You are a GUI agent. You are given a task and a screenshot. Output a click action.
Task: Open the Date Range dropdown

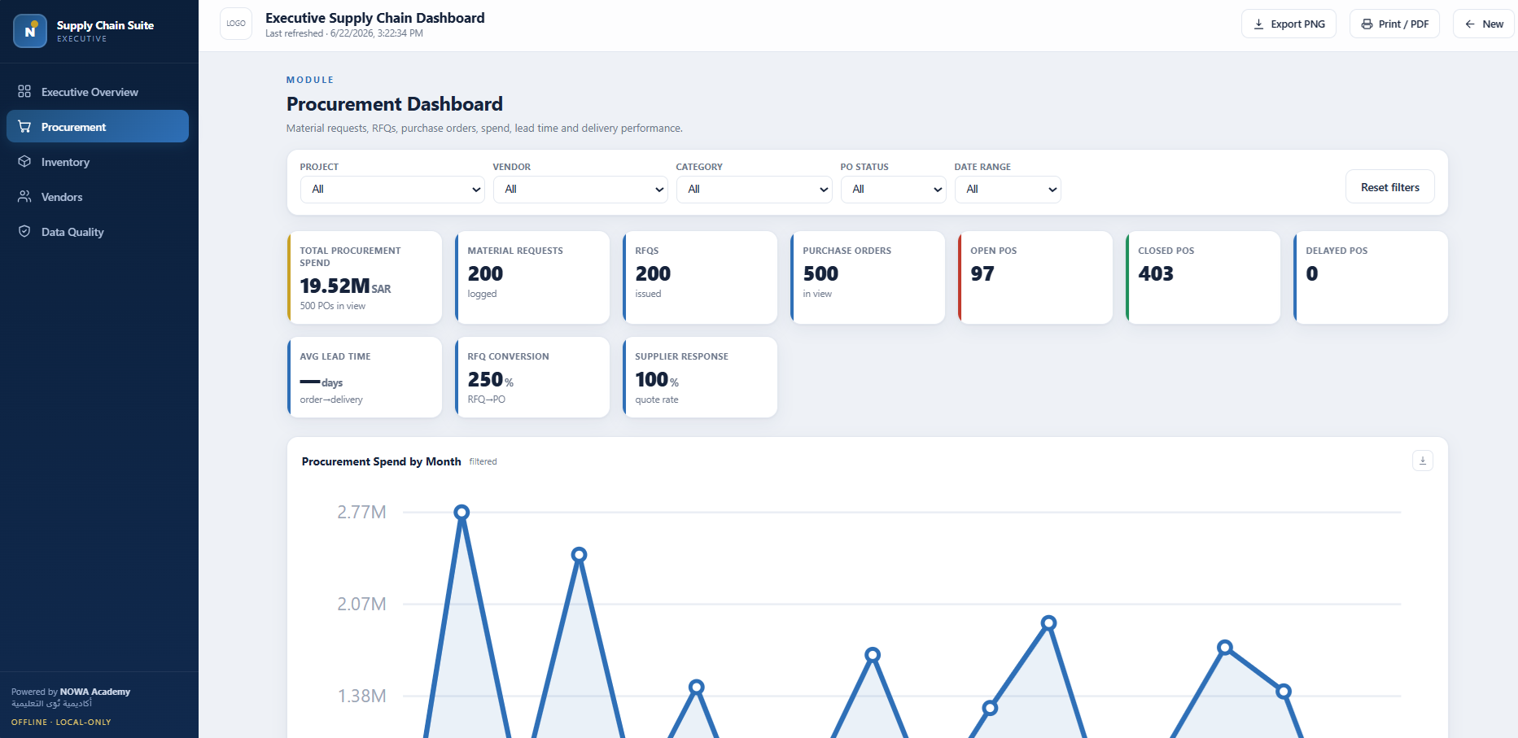click(x=1007, y=189)
